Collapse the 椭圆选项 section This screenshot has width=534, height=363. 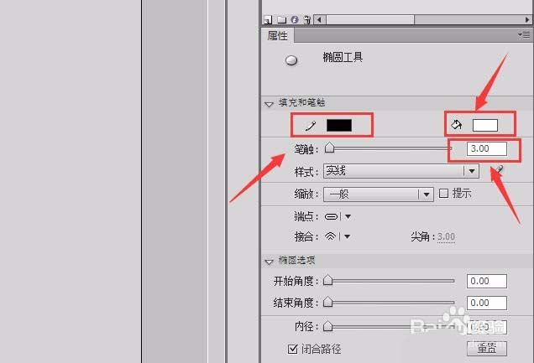point(269,262)
